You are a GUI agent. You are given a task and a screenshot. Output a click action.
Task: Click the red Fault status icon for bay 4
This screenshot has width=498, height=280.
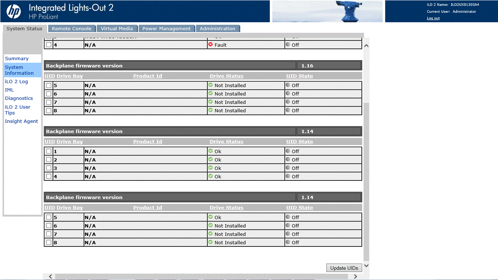click(x=211, y=44)
